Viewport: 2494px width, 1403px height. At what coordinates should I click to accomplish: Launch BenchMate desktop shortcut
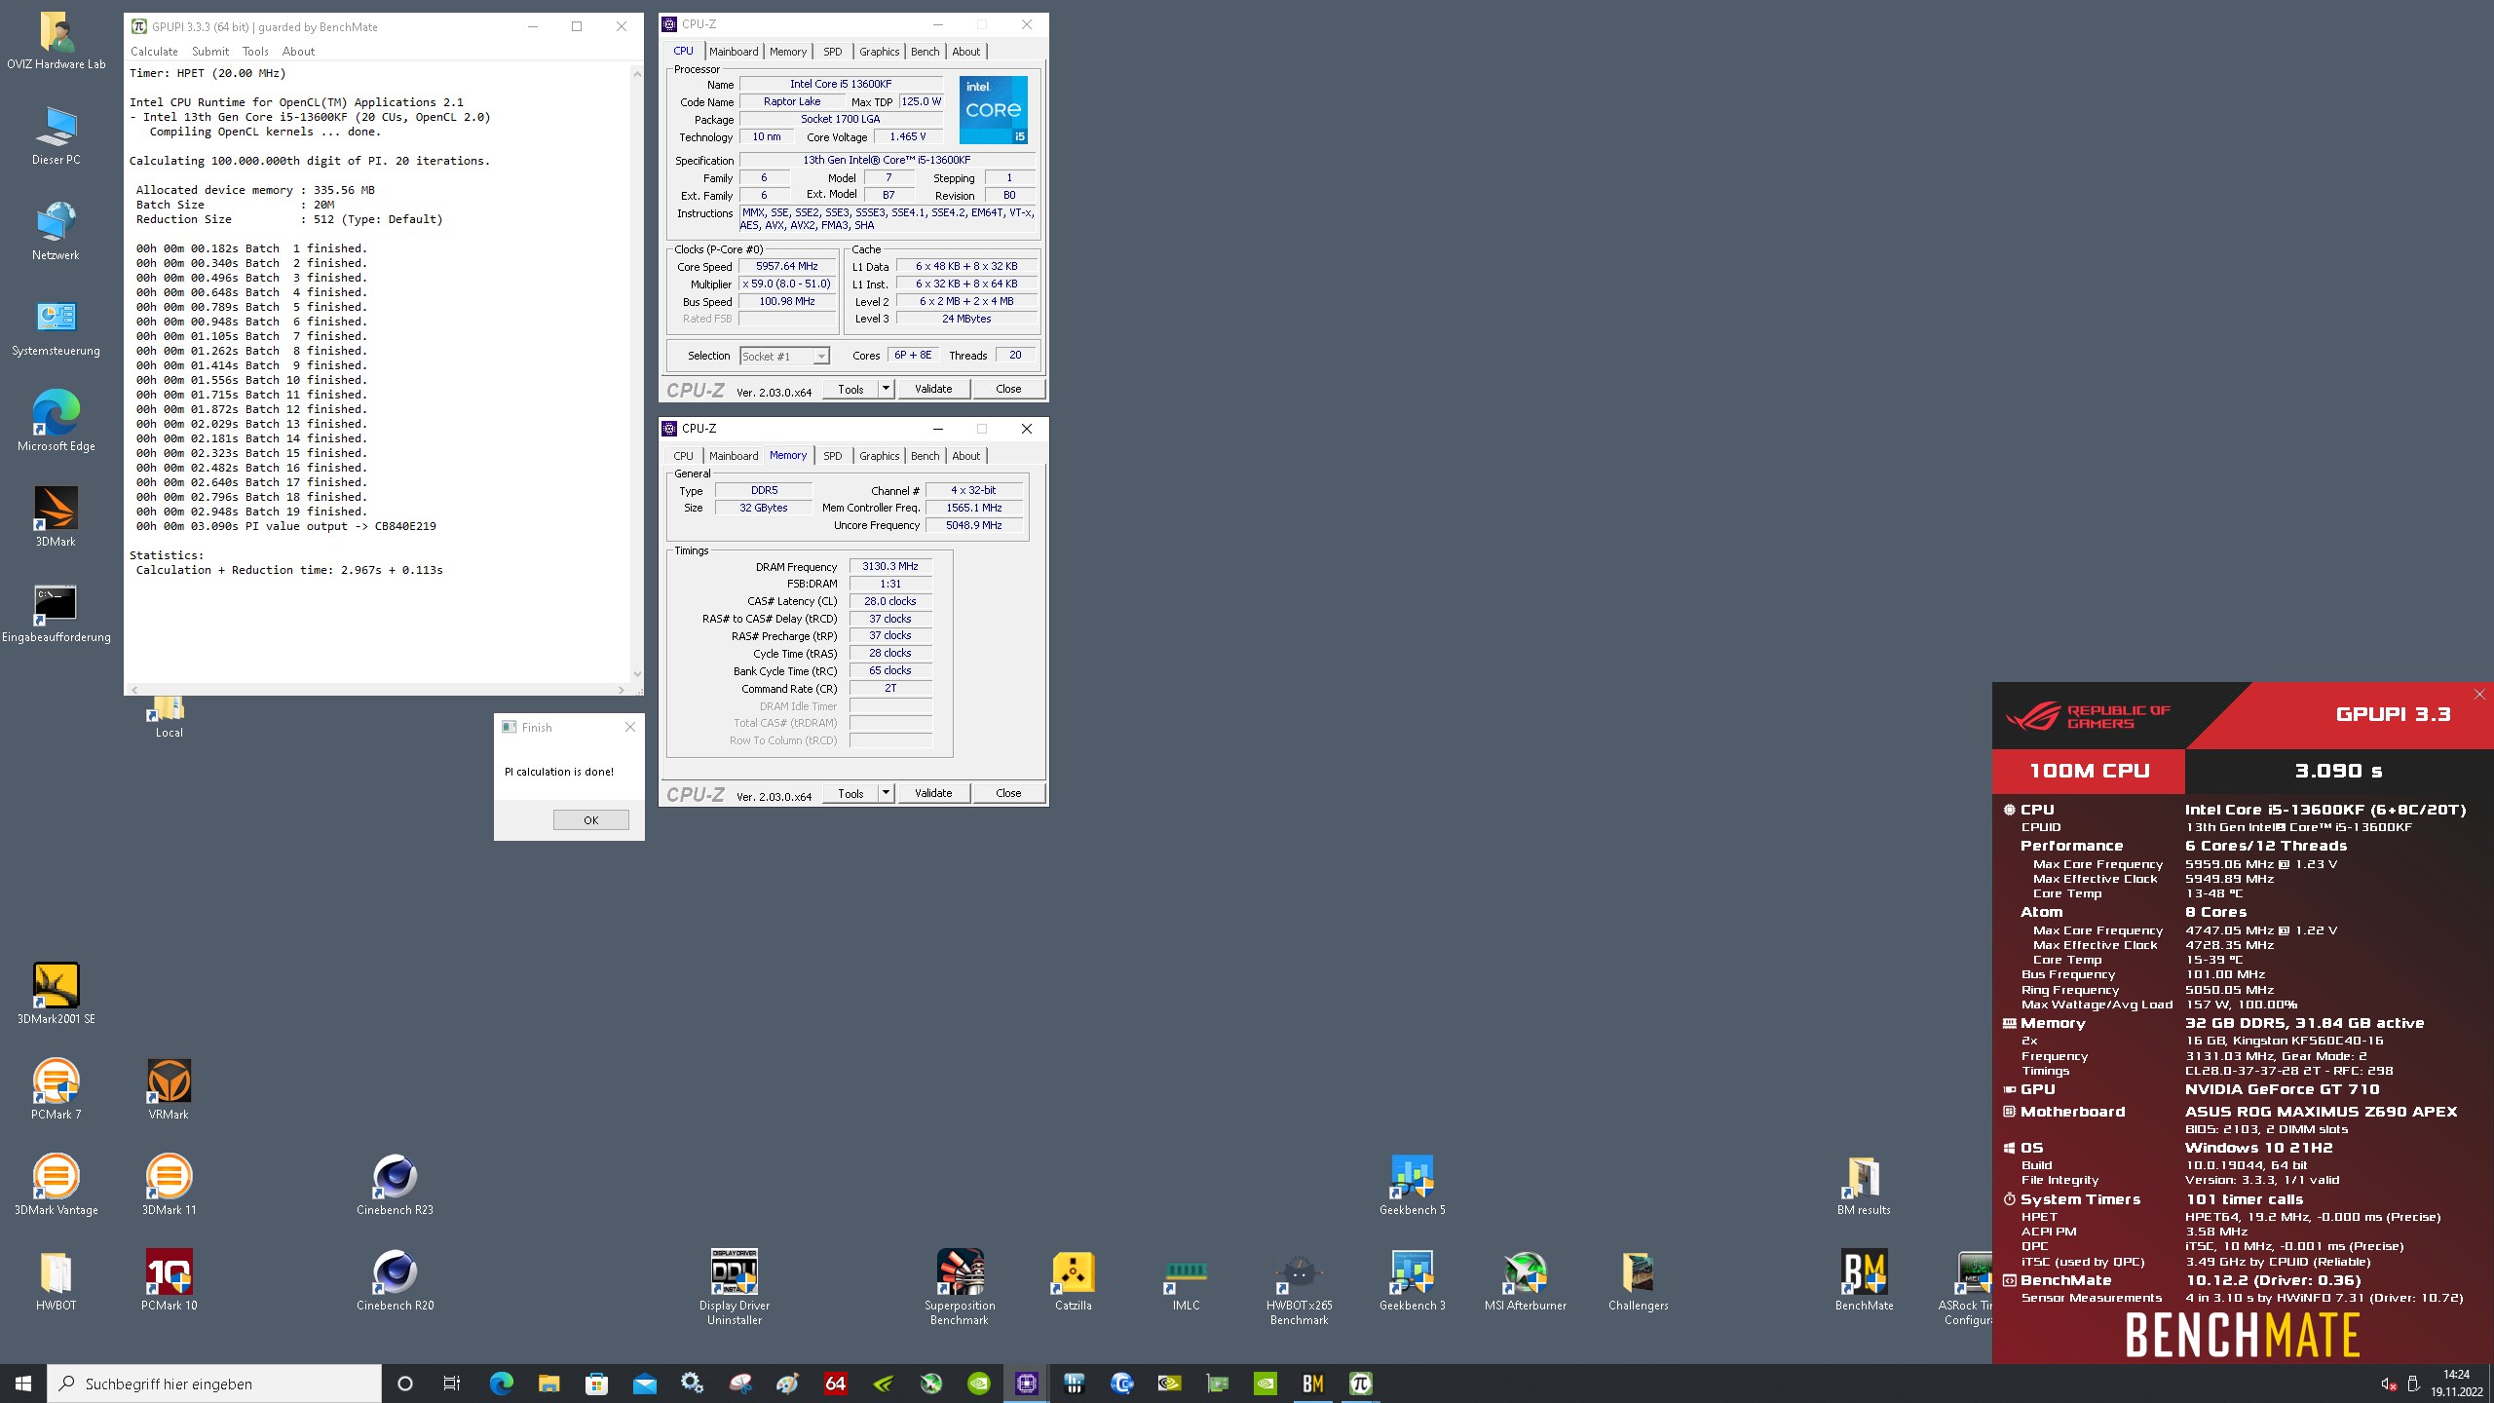click(x=1864, y=1281)
